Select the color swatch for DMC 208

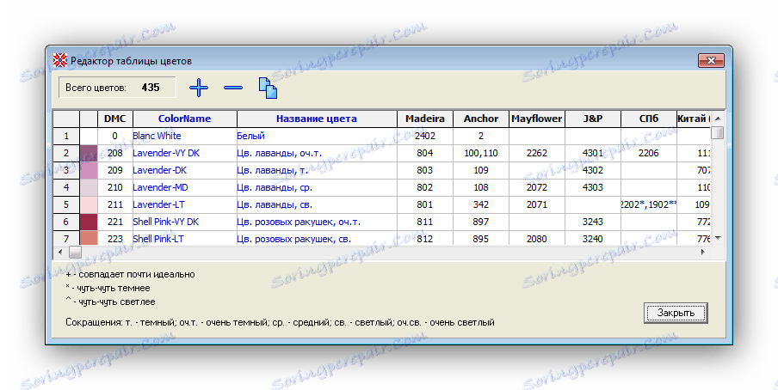89,153
